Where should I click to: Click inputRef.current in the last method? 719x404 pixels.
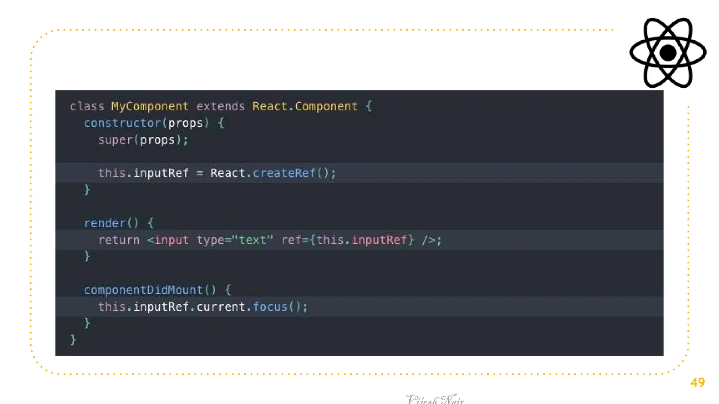(189, 307)
